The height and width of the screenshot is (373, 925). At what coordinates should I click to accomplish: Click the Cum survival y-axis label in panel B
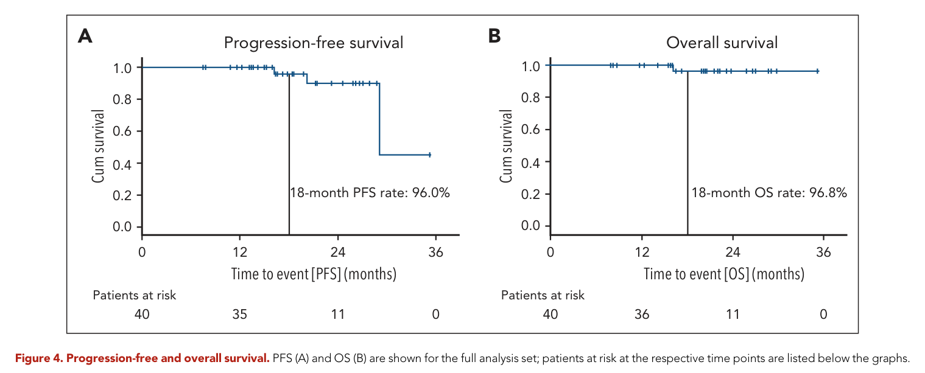(507, 146)
